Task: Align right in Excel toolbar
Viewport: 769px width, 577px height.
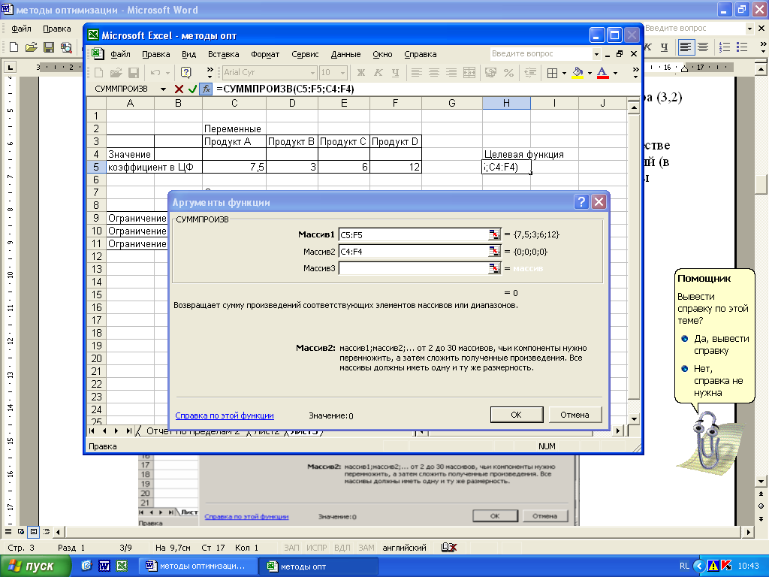Action: [451, 73]
